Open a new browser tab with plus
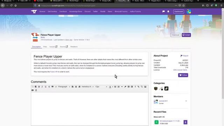Image resolution: width=224 pixels, height=126 pixels. (x=198, y=1)
